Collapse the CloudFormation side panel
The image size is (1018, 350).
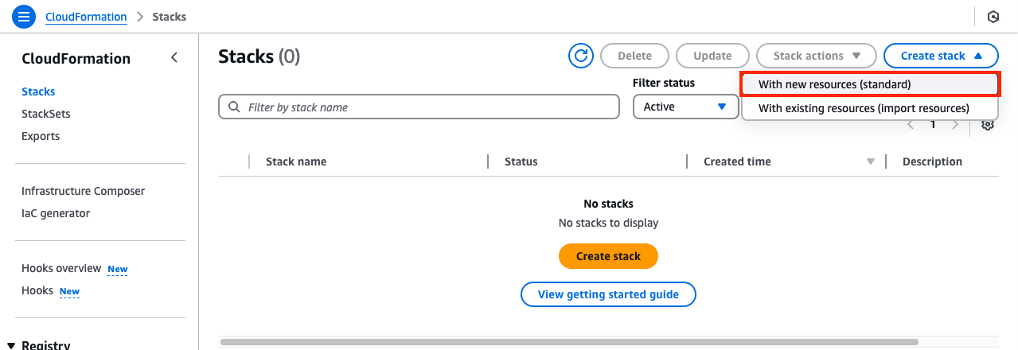pyautogui.click(x=174, y=57)
